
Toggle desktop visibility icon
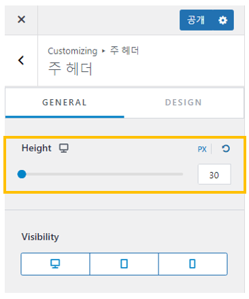coord(55,264)
